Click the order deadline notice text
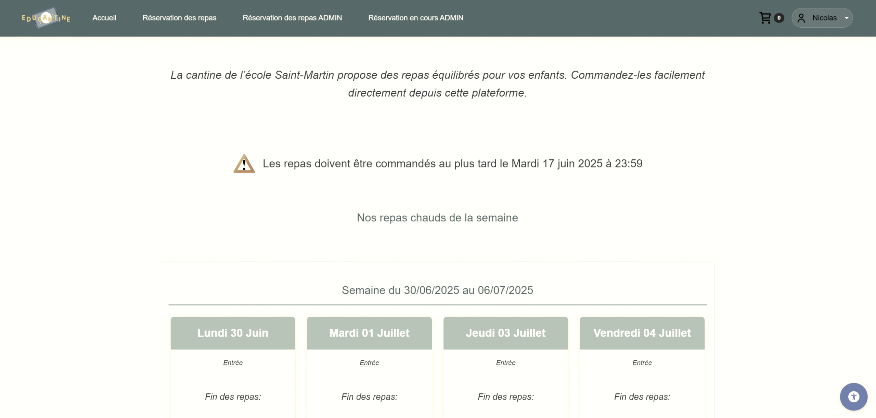The image size is (876, 418). click(x=452, y=164)
